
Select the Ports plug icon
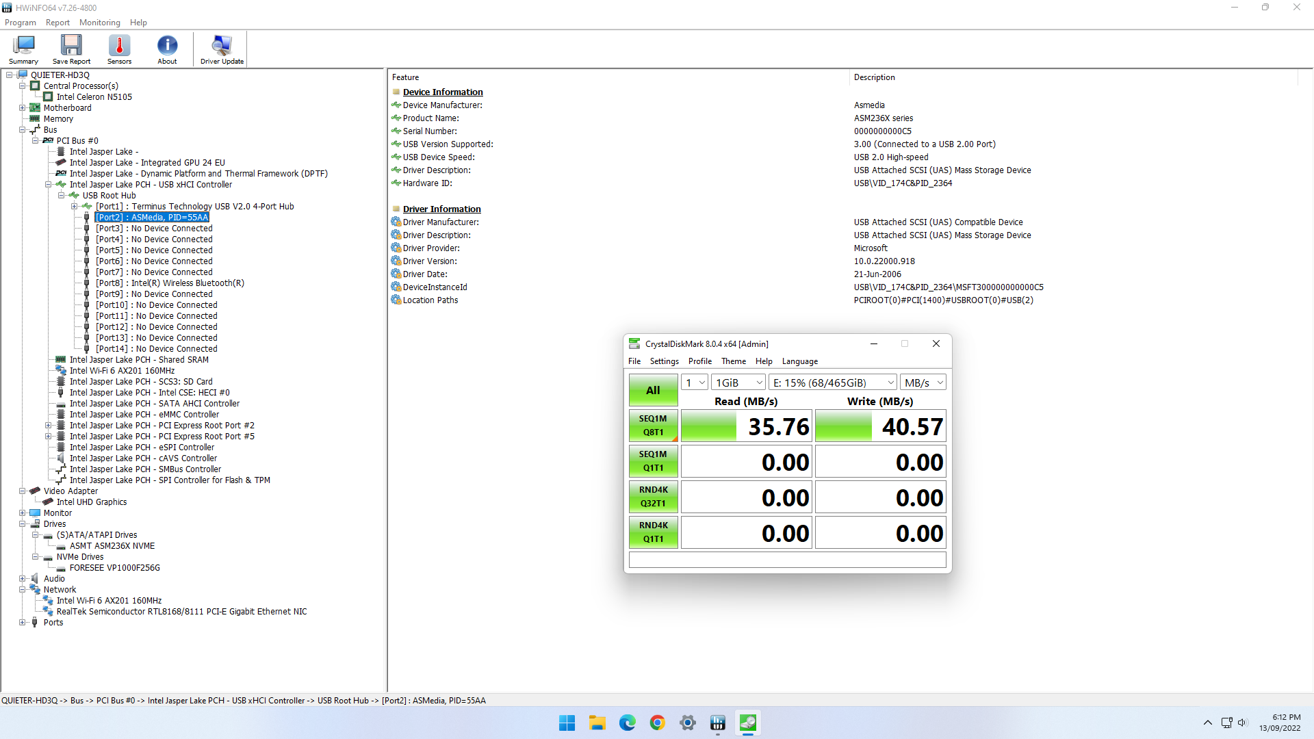click(35, 623)
